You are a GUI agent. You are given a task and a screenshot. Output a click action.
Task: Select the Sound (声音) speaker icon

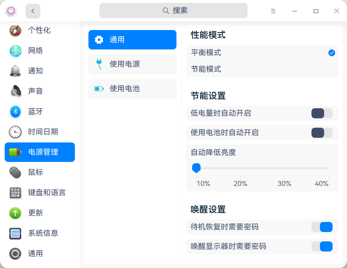(16, 91)
